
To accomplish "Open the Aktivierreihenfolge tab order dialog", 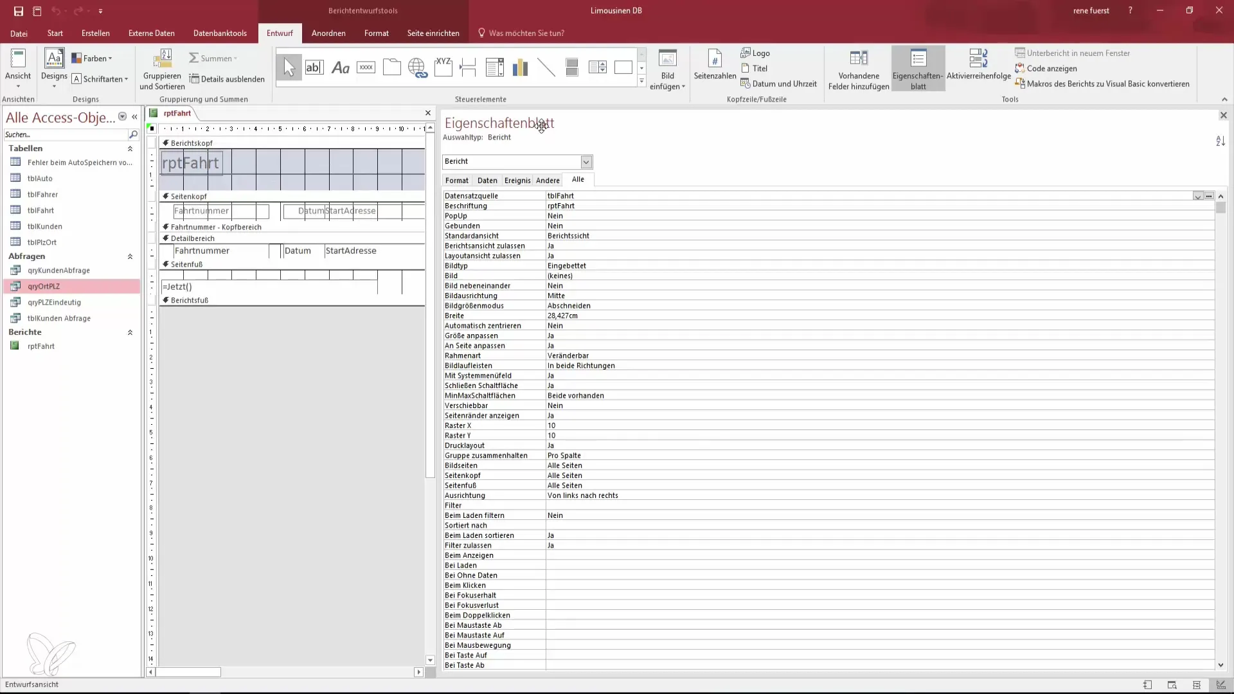I will click(x=978, y=64).
